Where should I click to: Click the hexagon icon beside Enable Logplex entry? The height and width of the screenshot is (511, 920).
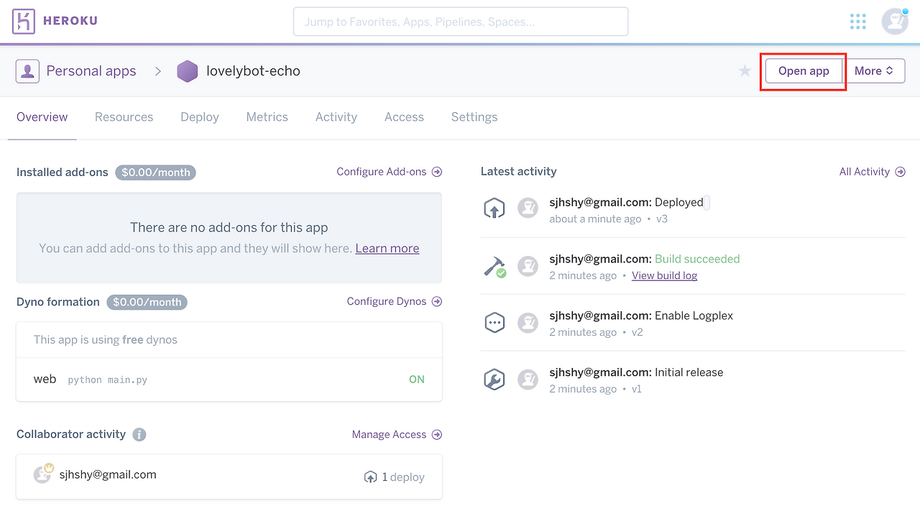494,322
